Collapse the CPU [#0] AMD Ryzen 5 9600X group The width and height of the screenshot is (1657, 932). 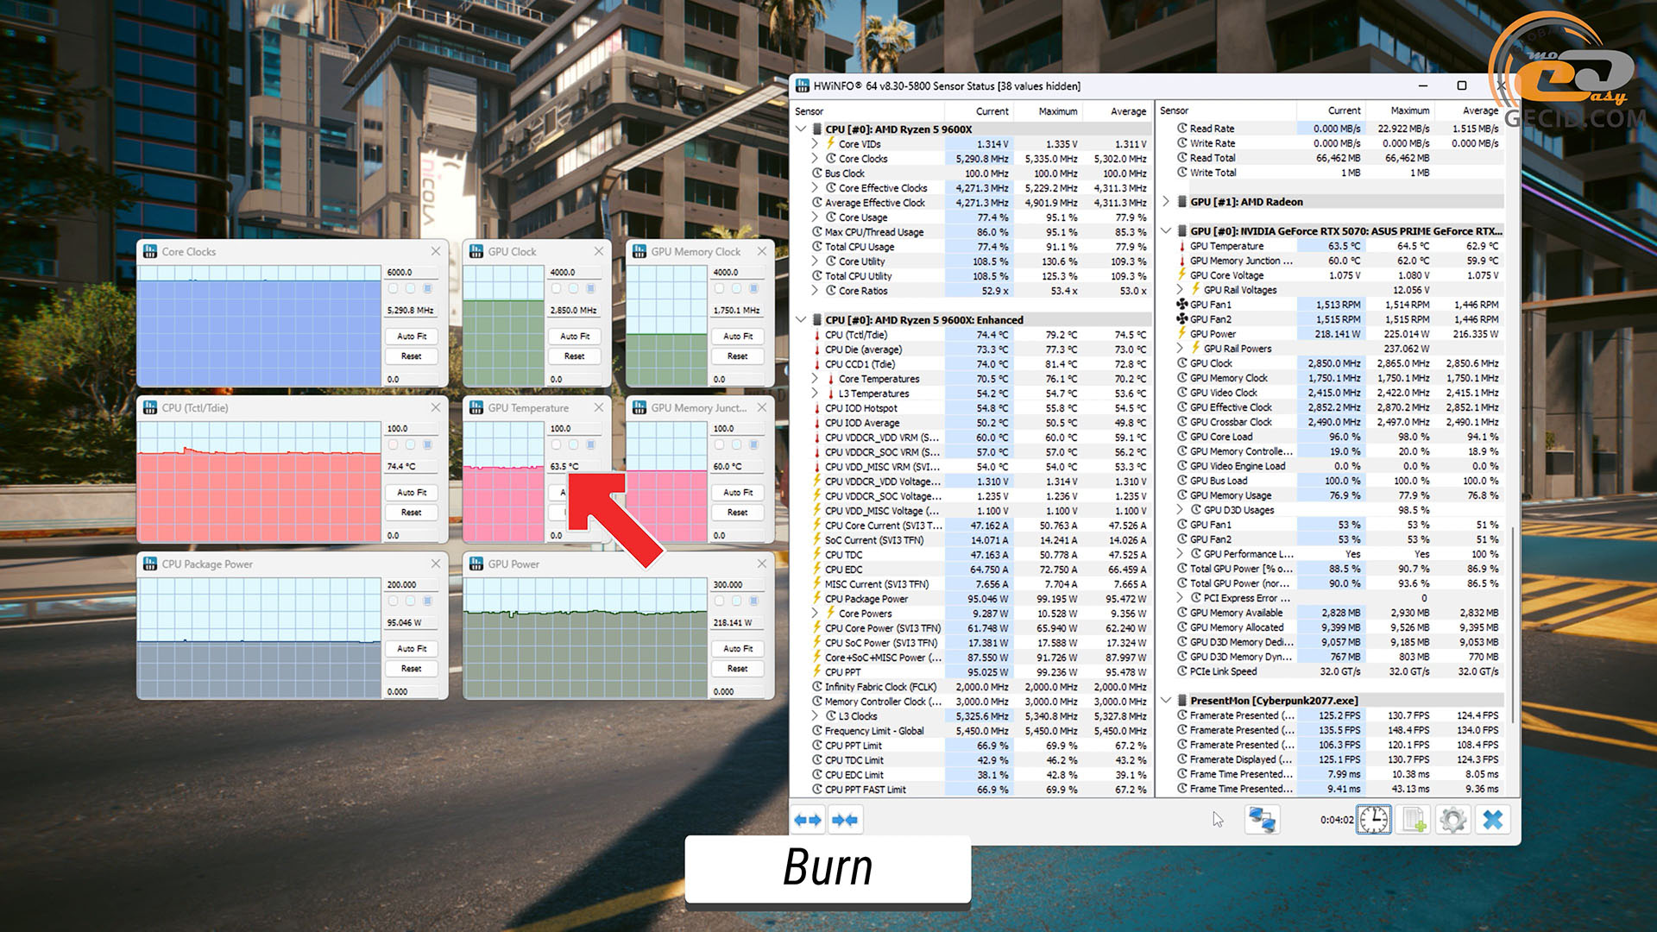[802, 129]
